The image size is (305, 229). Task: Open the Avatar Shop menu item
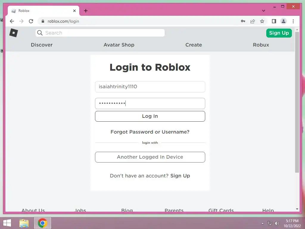click(x=119, y=45)
